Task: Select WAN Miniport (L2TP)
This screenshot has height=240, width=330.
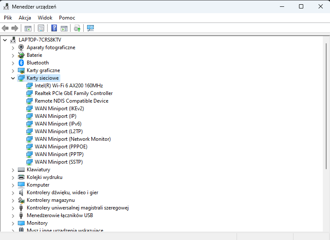Action: tap(59, 131)
